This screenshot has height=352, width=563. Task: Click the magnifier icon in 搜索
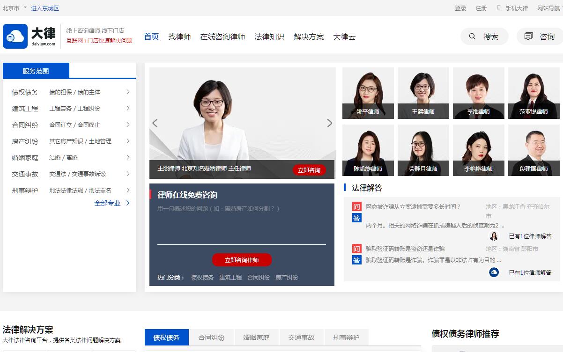click(x=472, y=37)
